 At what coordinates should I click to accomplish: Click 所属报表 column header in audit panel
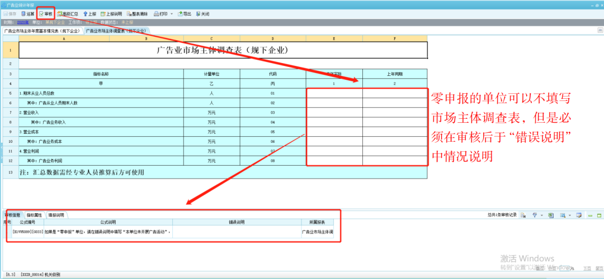(318, 222)
